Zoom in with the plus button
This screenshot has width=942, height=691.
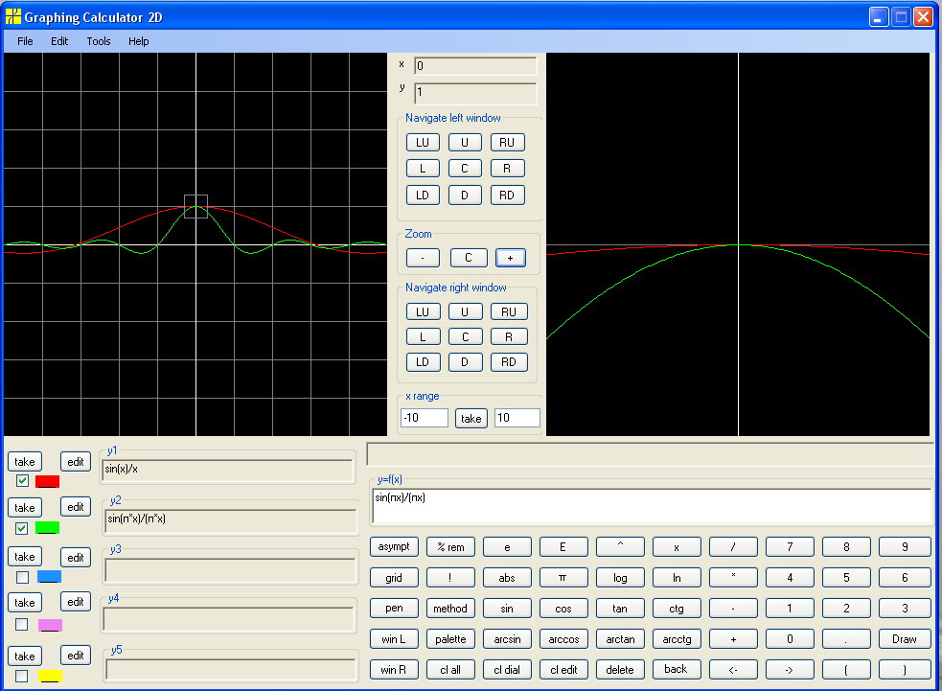511,258
